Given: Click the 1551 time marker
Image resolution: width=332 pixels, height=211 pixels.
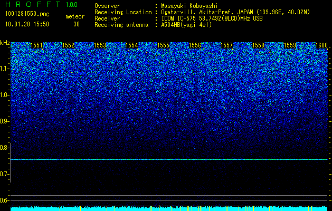Looking at the screenshot, I should 36,45.
